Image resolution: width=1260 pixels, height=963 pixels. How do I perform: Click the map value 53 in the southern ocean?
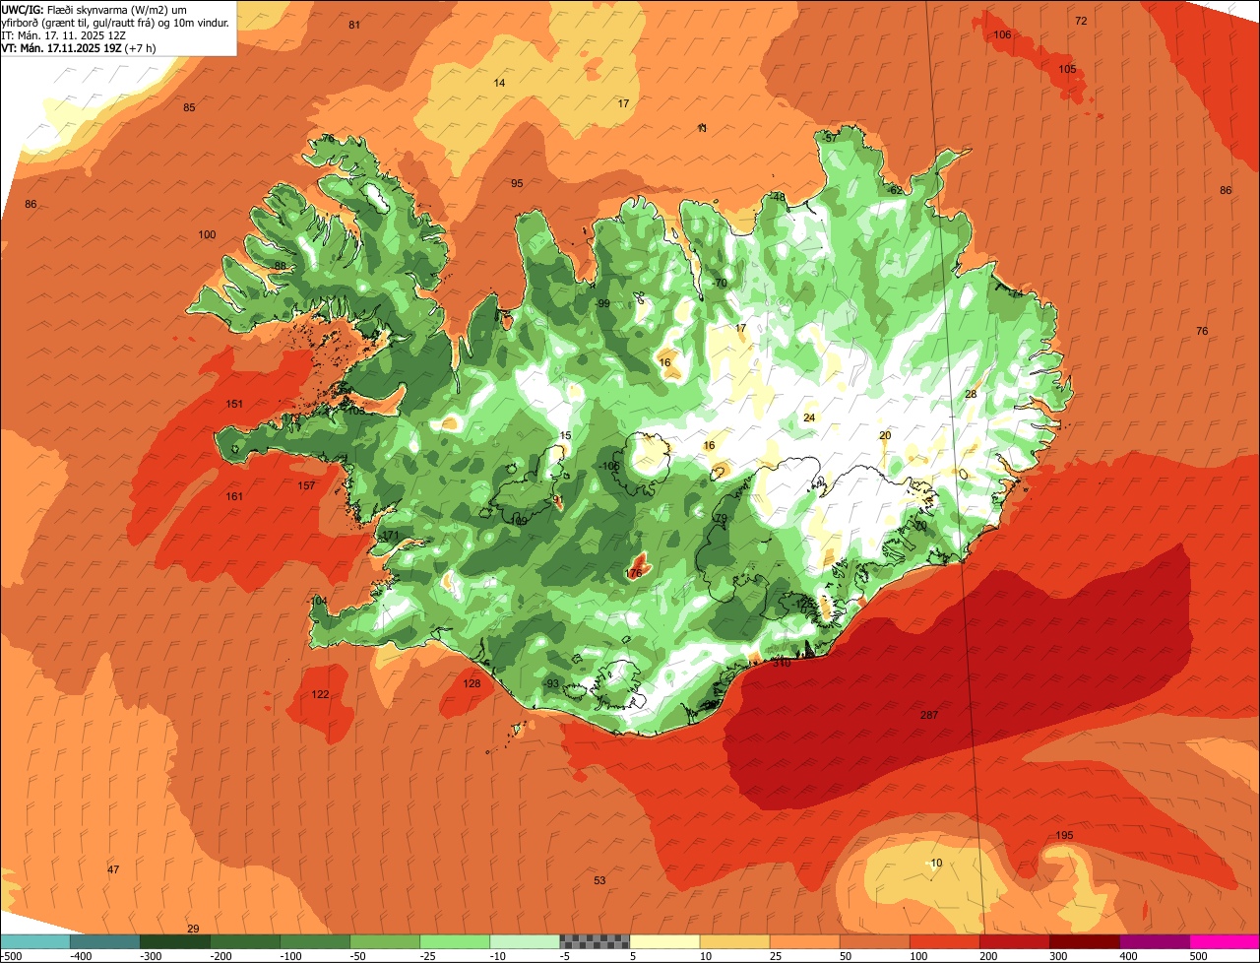(599, 880)
